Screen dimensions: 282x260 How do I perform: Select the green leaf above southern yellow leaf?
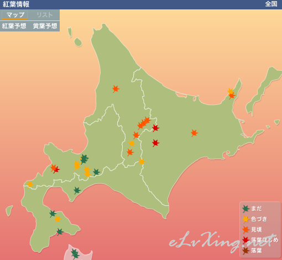(53, 214)
